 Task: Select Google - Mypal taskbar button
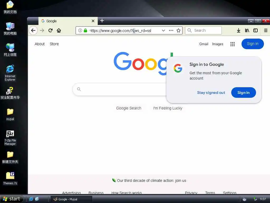pyautogui.click(x=71, y=199)
